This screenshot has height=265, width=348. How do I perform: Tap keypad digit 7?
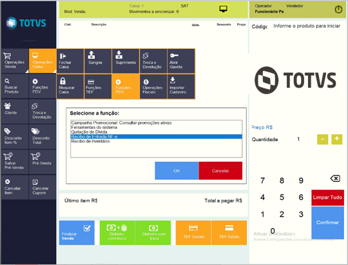262,181
